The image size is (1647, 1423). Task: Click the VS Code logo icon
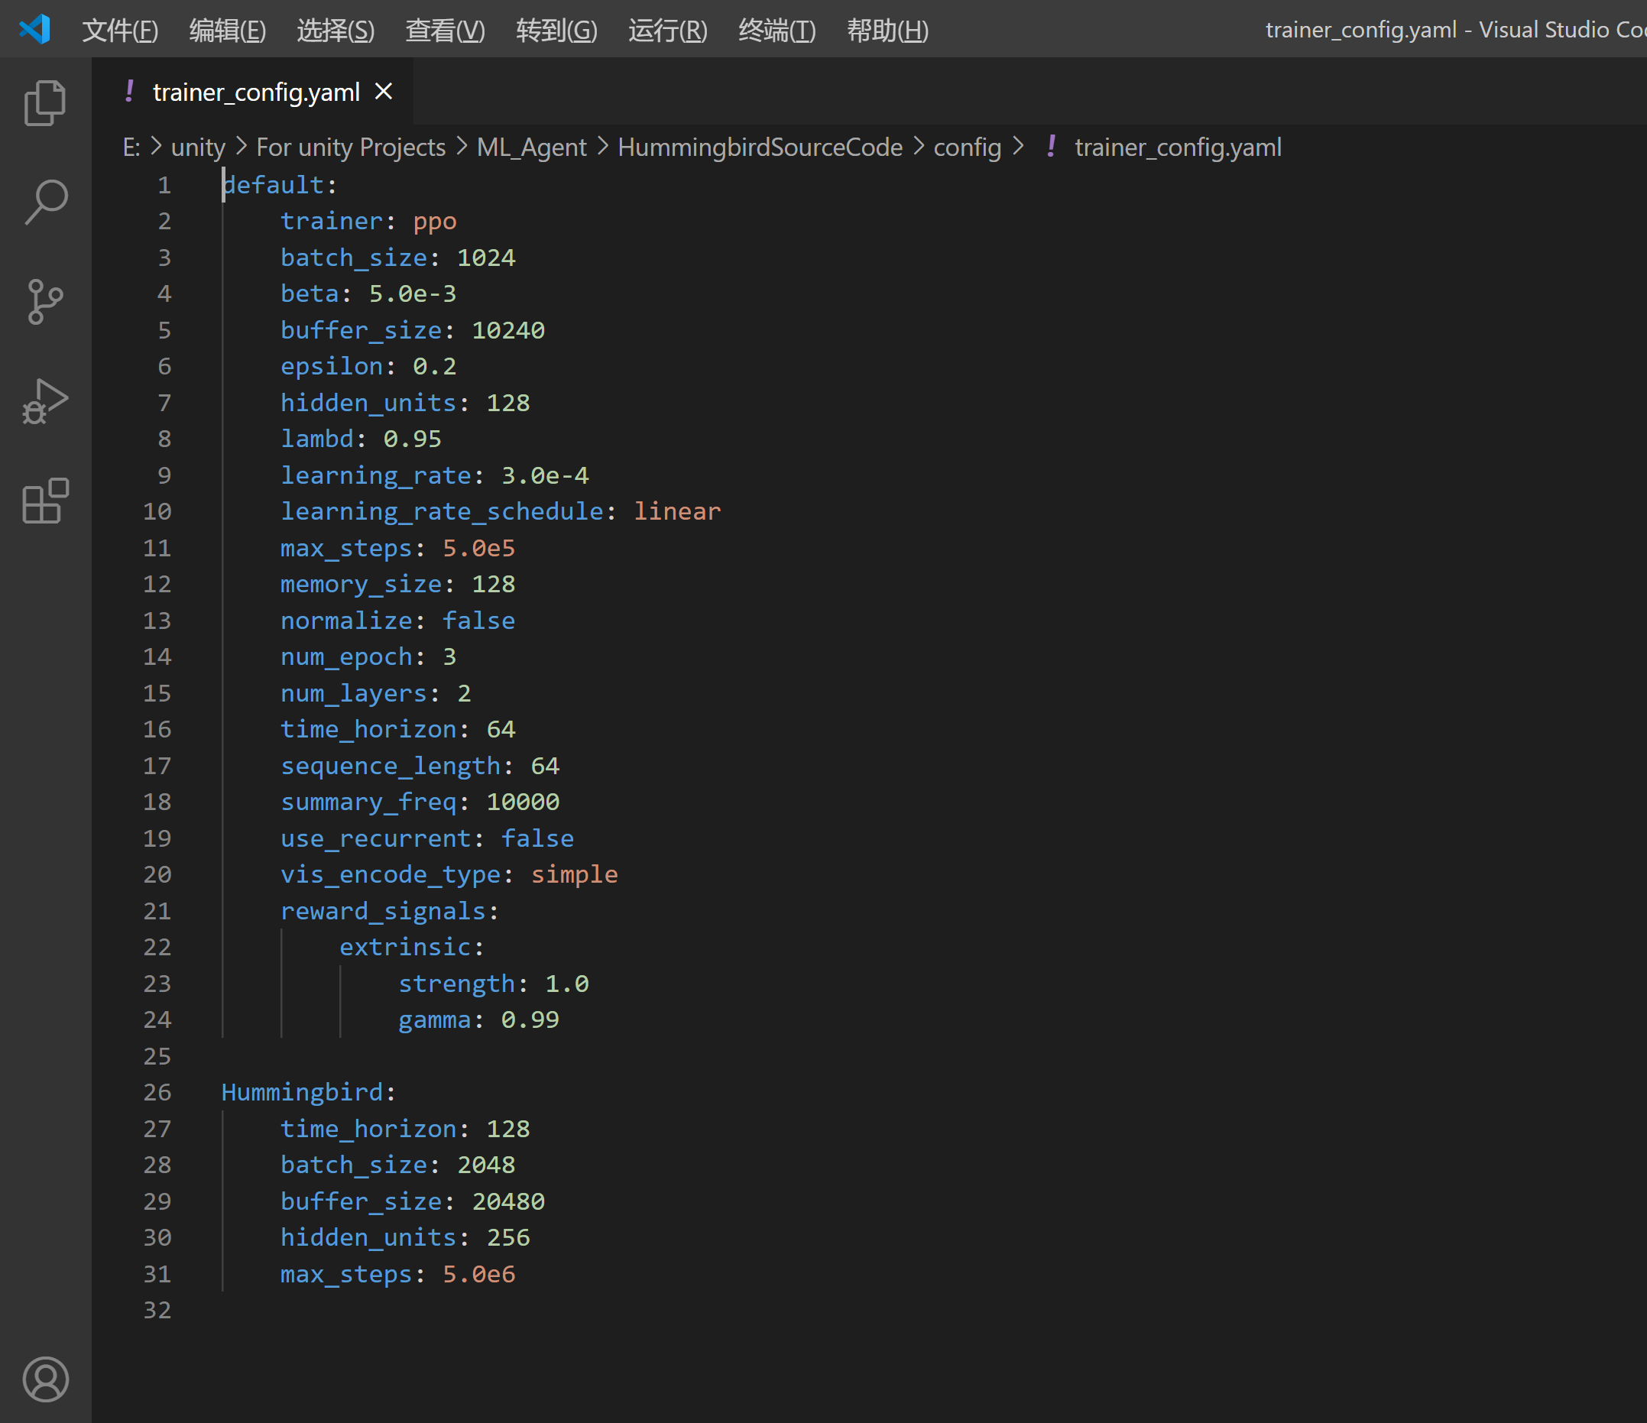click(35, 29)
